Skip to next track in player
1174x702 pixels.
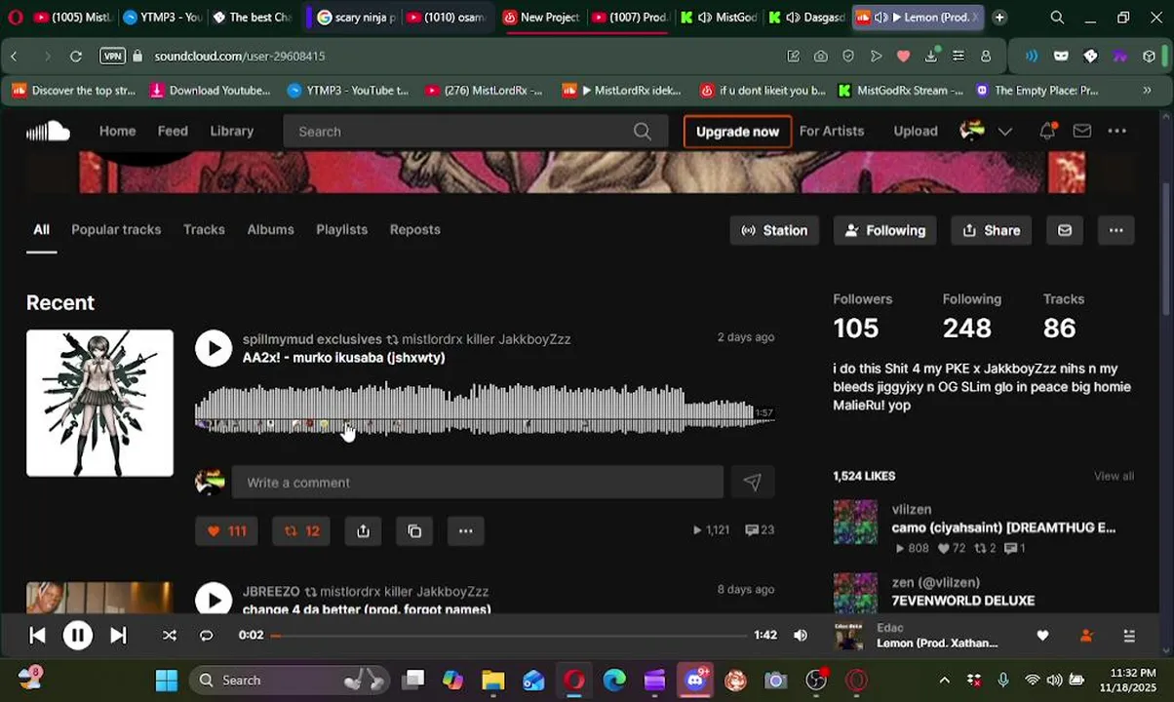[x=118, y=636]
